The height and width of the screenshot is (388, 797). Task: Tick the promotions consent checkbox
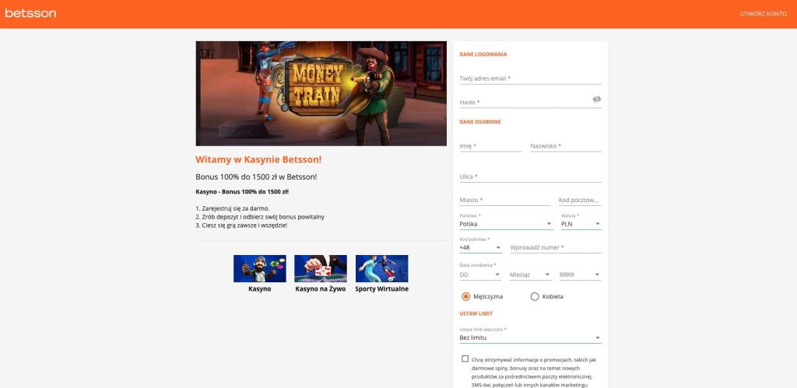465,358
